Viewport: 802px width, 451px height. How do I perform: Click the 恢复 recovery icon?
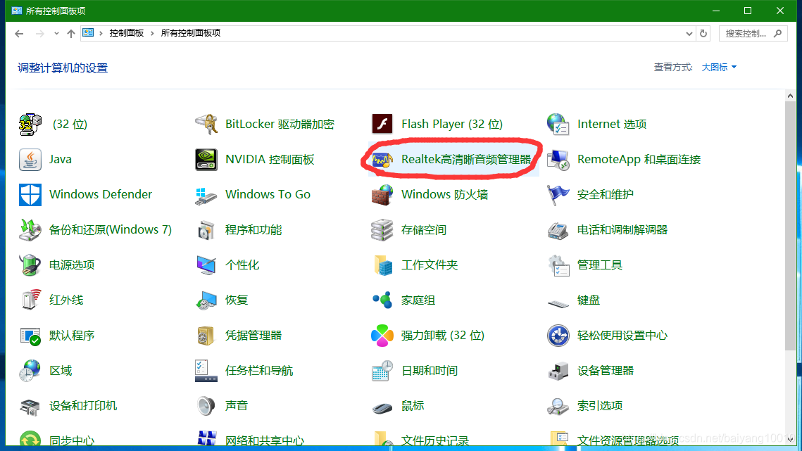[x=206, y=300]
